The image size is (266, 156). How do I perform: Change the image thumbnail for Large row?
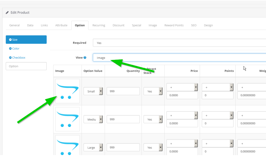point(68,145)
